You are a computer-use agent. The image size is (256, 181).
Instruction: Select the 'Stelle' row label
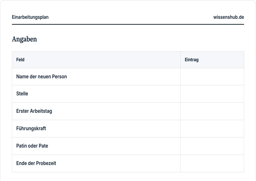(x=22, y=94)
